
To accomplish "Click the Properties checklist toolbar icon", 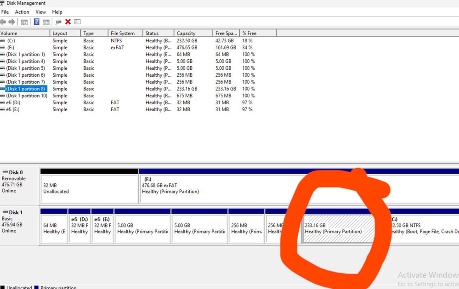I will tap(77, 22).
